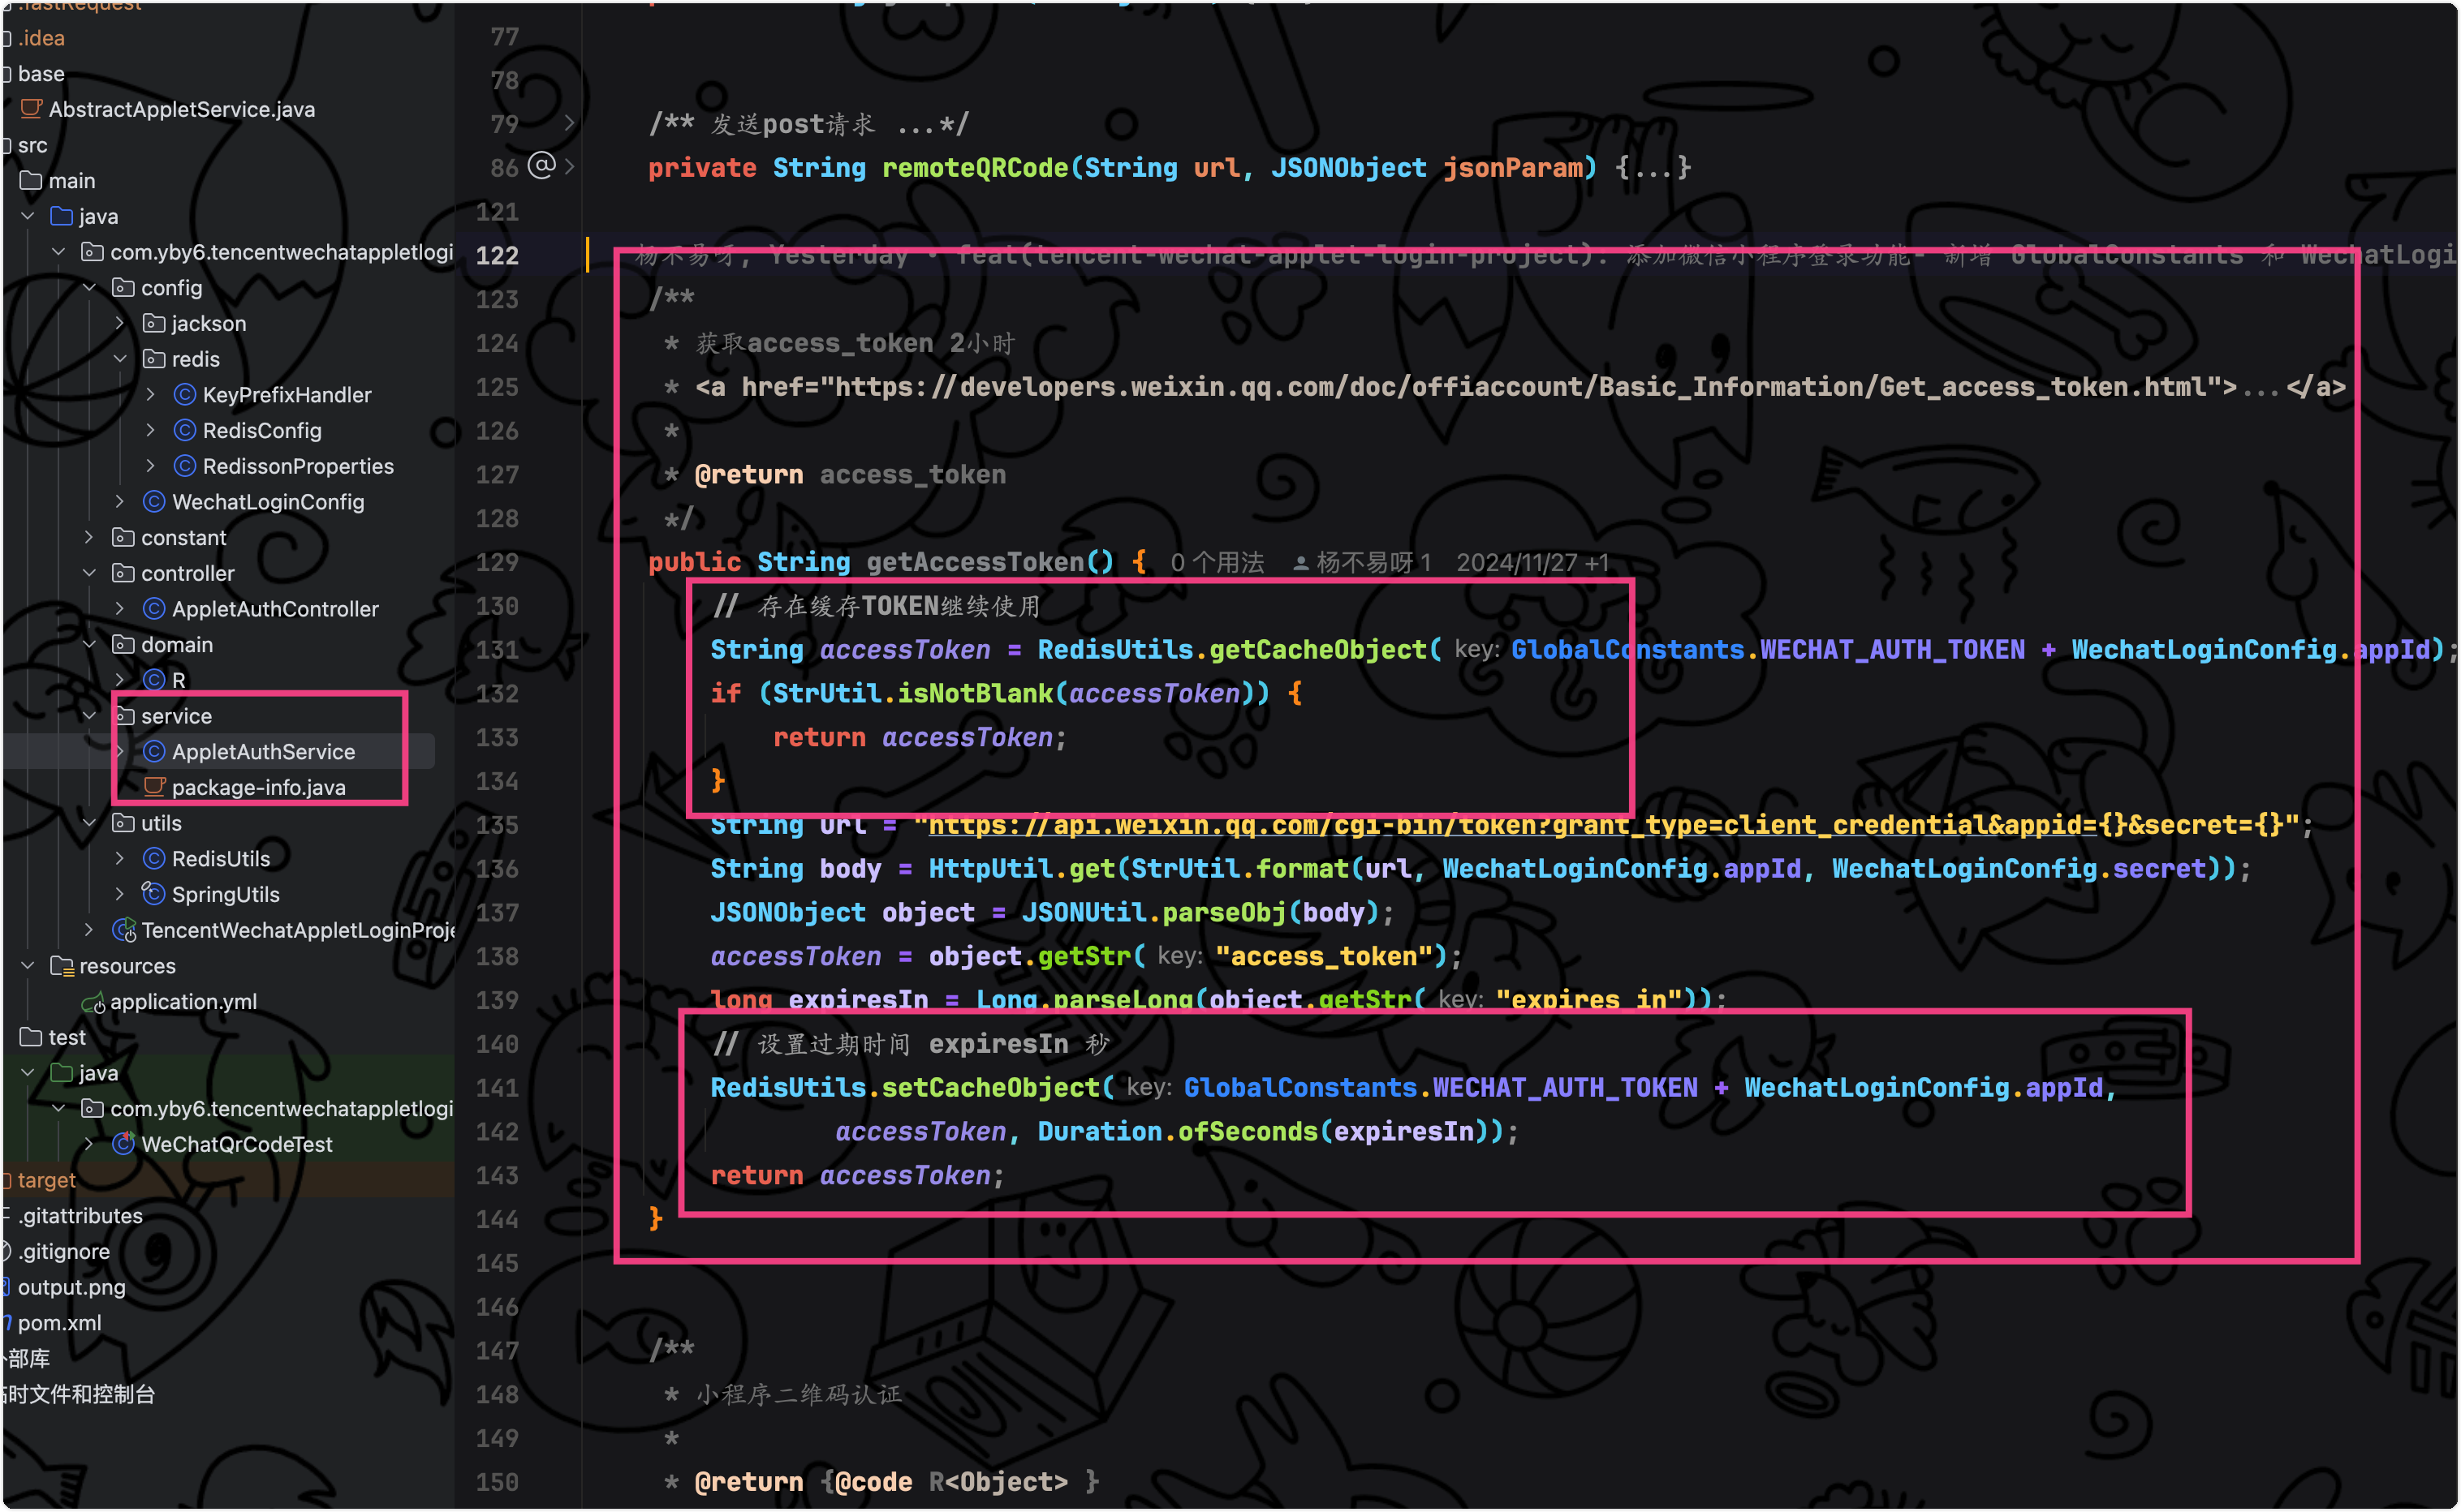Collapse the redis package folder
The height and width of the screenshot is (1512, 2461).
120,359
